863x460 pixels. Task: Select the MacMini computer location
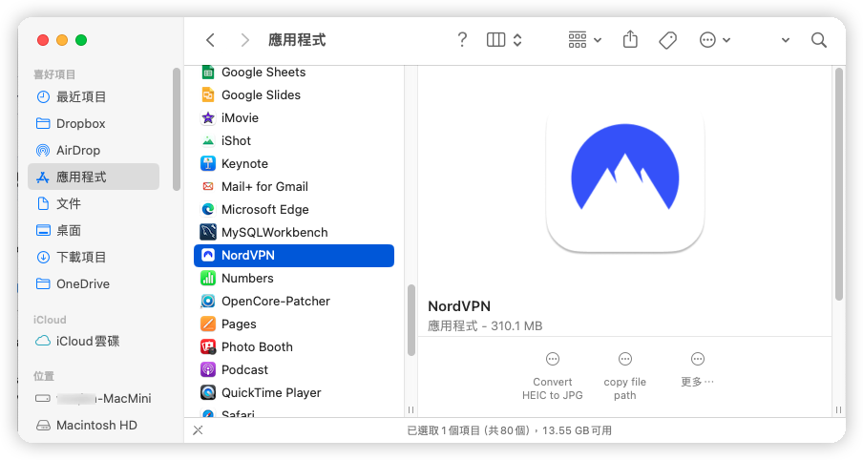tap(94, 398)
